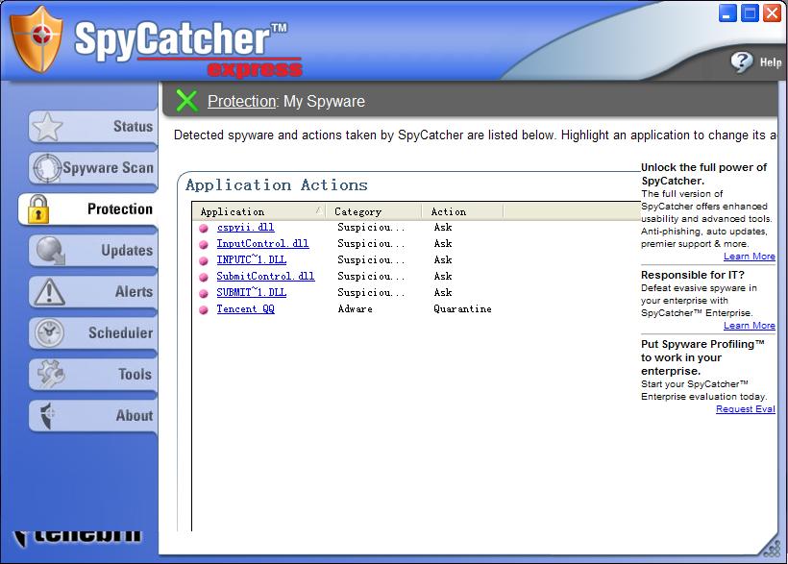
Task: Click the Help text label
Action: click(771, 62)
